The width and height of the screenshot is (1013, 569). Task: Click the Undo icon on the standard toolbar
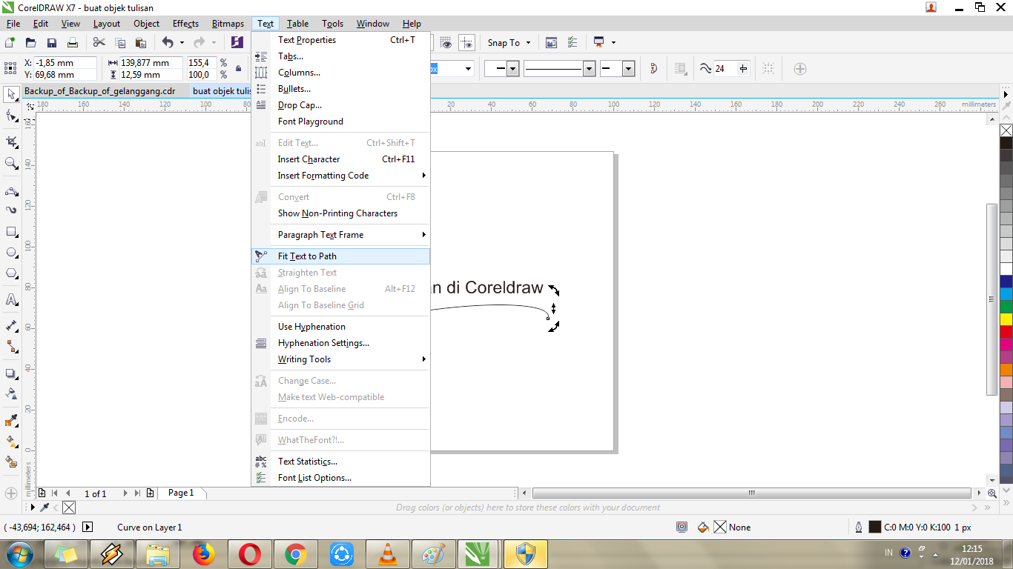coord(169,42)
